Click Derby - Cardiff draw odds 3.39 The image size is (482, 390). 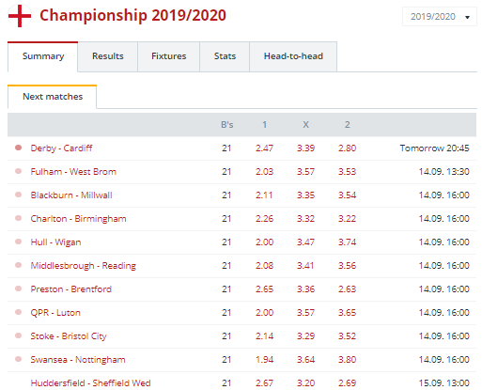coord(305,148)
